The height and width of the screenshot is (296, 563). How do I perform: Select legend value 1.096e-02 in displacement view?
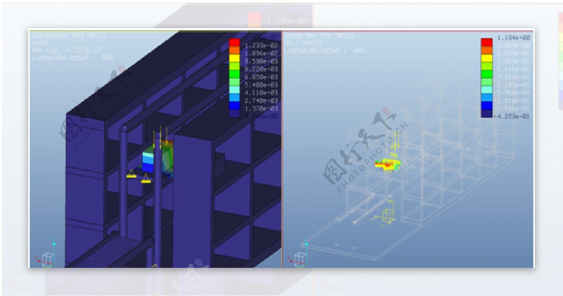pos(261,53)
